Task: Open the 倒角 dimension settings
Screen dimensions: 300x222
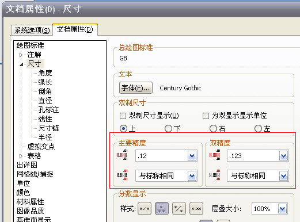Action: click(45, 91)
